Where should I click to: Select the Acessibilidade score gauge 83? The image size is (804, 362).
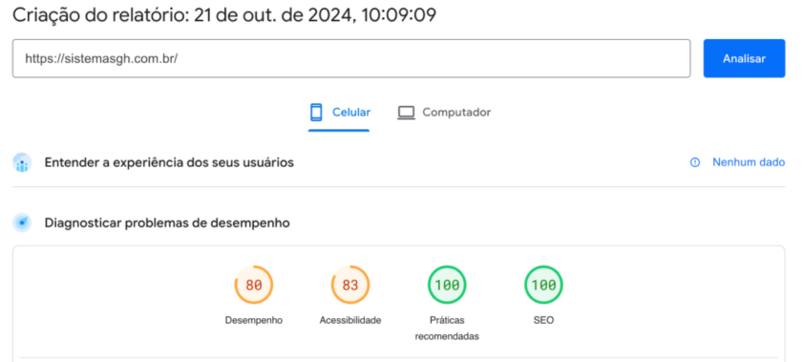(x=350, y=285)
